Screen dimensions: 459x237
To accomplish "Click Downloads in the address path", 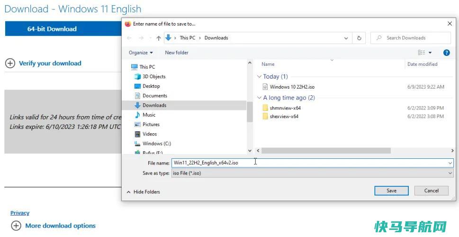I will click(x=216, y=38).
